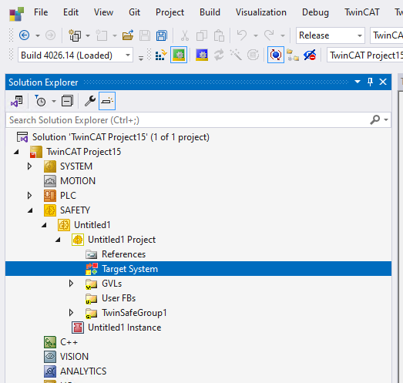Open toolbar overflow options next to Build dropdown

(141, 58)
